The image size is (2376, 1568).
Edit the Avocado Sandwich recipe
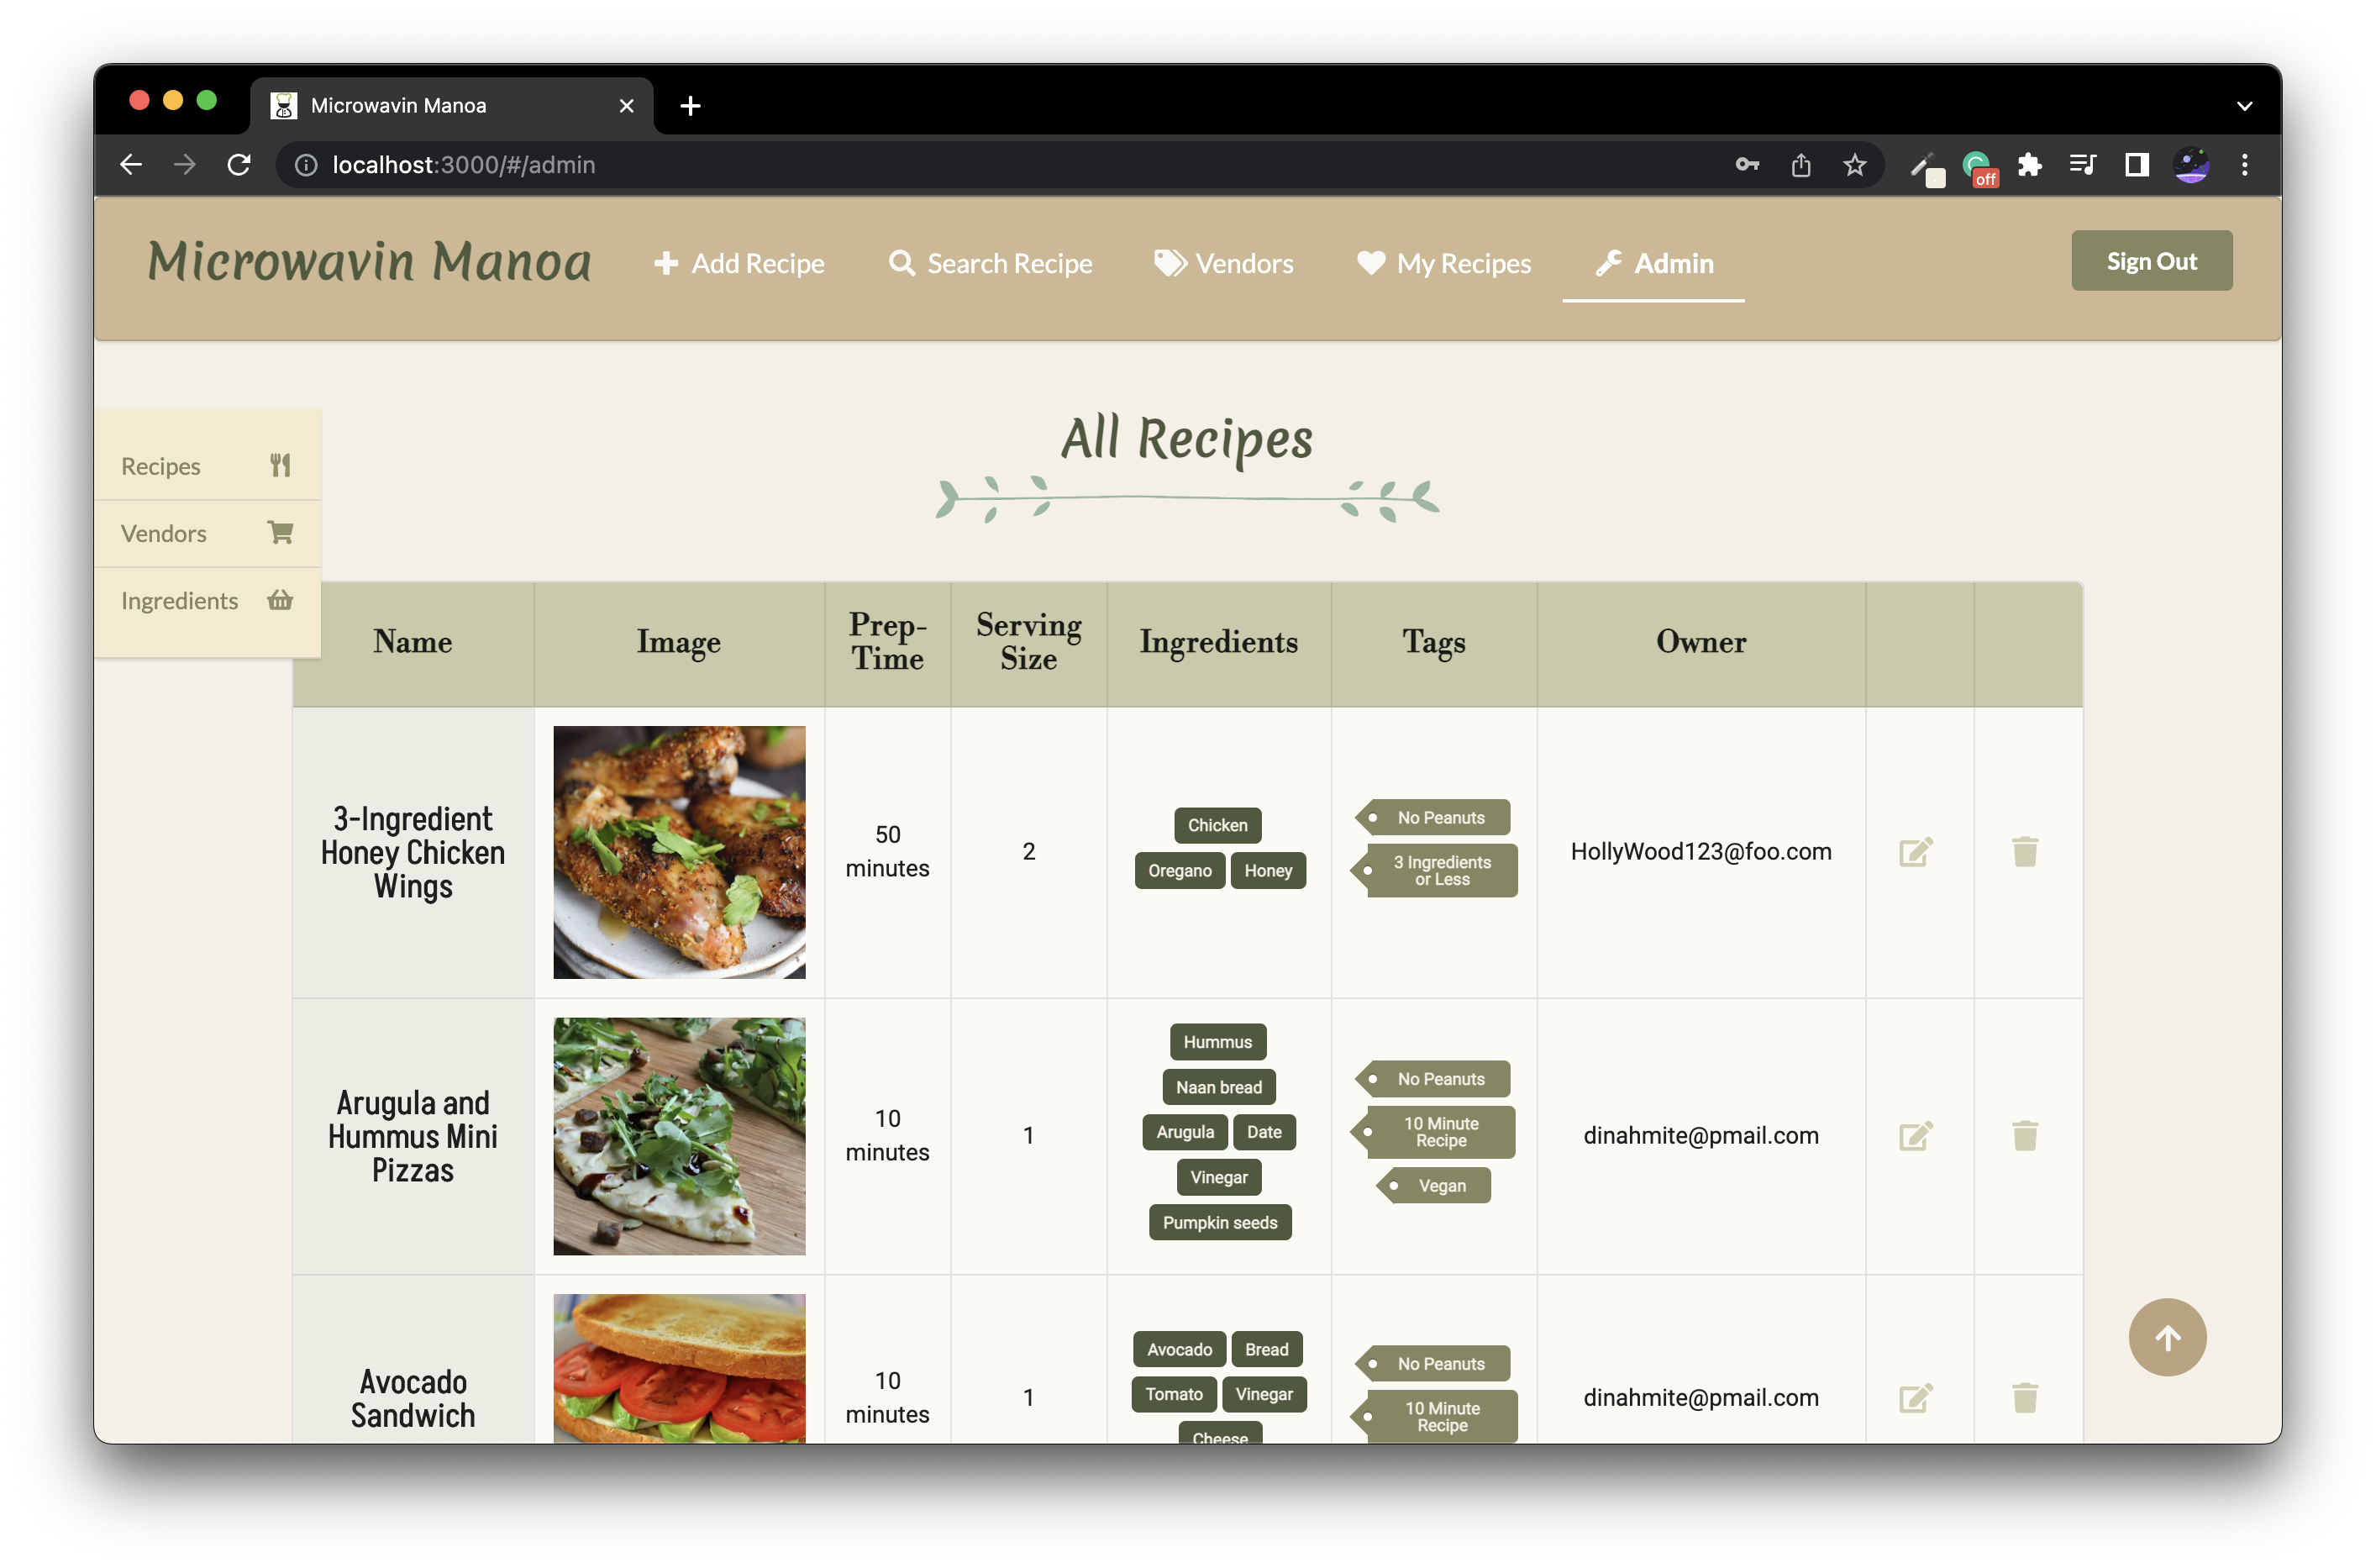tap(1916, 1398)
